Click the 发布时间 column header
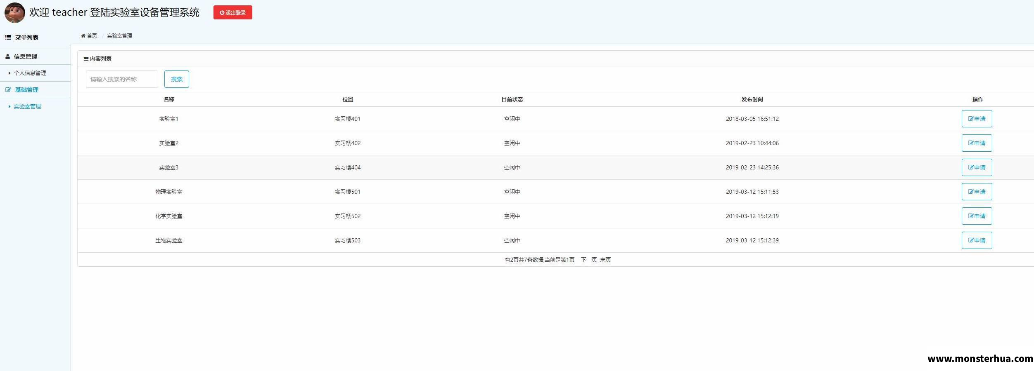The width and height of the screenshot is (1034, 371). 752,99
